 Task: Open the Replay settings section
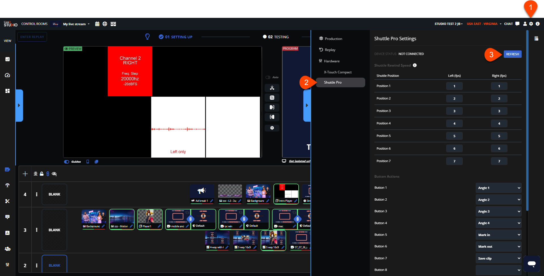pyautogui.click(x=330, y=50)
